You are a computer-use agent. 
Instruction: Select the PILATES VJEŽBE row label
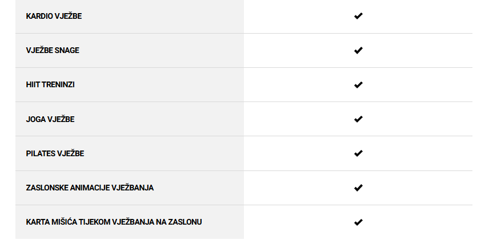click(55, 153)
